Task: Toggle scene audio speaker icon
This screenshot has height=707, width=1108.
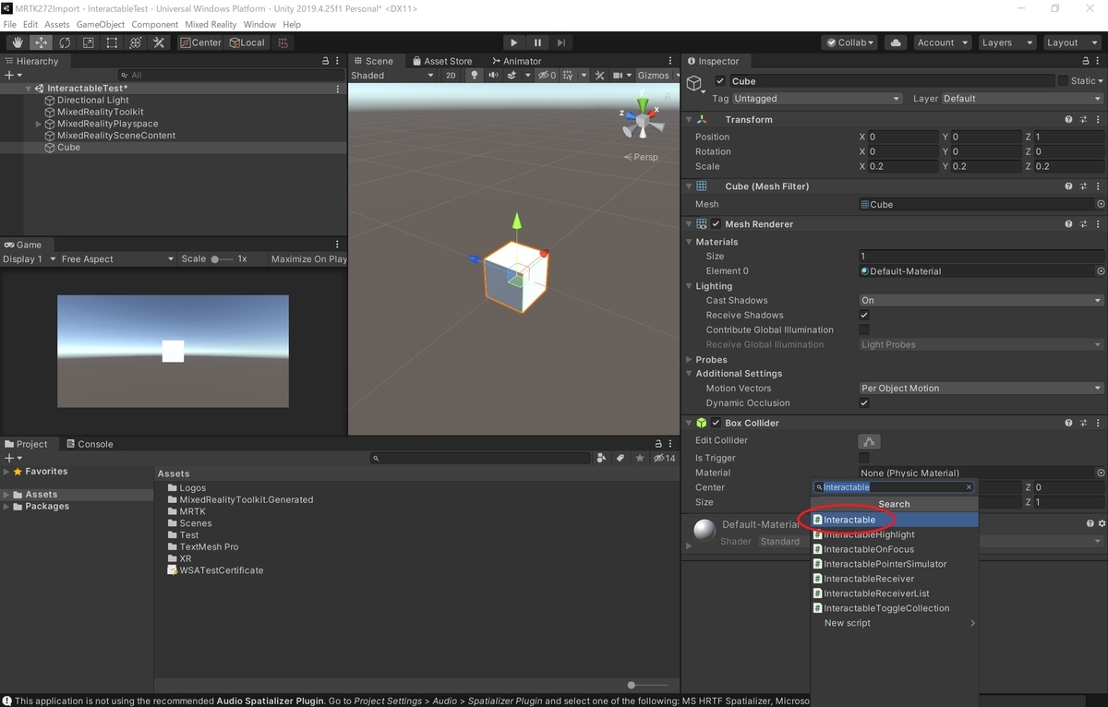Action: point(494,76)
